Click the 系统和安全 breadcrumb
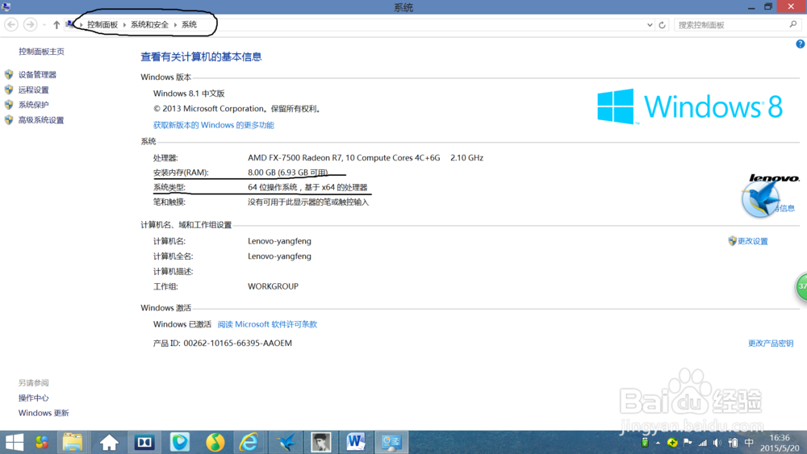Screen dimensions: 807x454 [x=150, y=25]
